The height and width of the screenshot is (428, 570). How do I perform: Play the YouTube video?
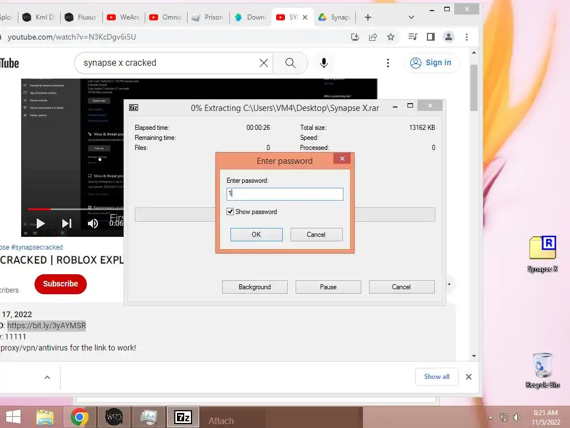point(41,223)
